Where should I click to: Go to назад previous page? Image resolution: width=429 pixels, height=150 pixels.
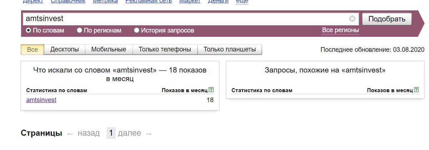(x=84, y=133)
